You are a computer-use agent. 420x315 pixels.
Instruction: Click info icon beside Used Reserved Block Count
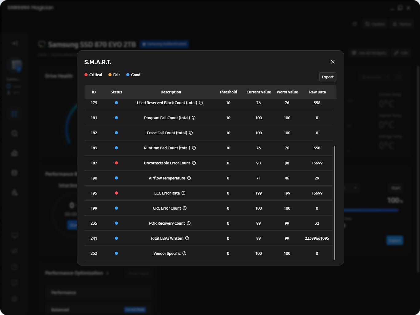(x=201, y=103)
